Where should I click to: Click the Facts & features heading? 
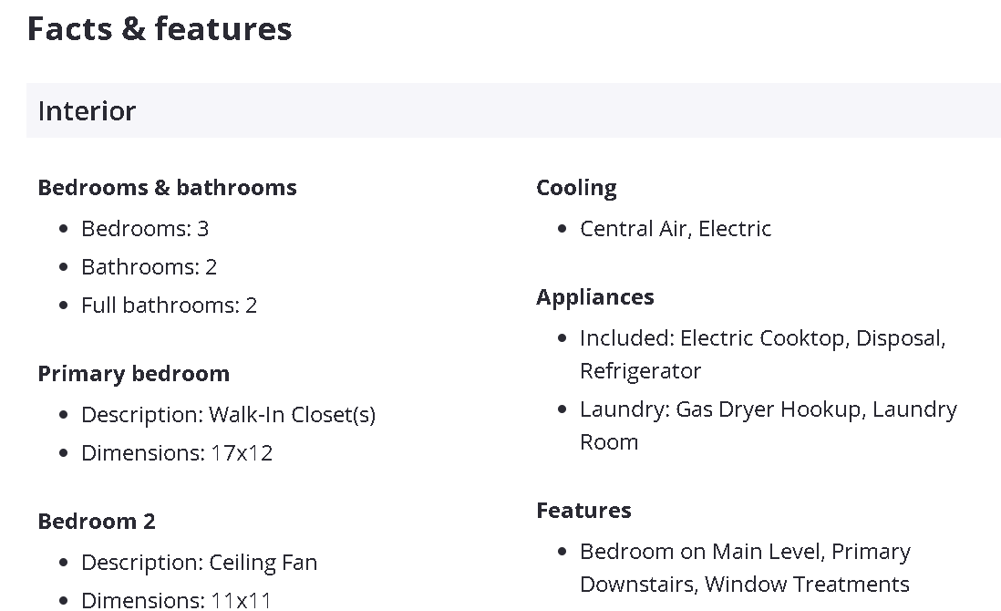tap(160, 29)
